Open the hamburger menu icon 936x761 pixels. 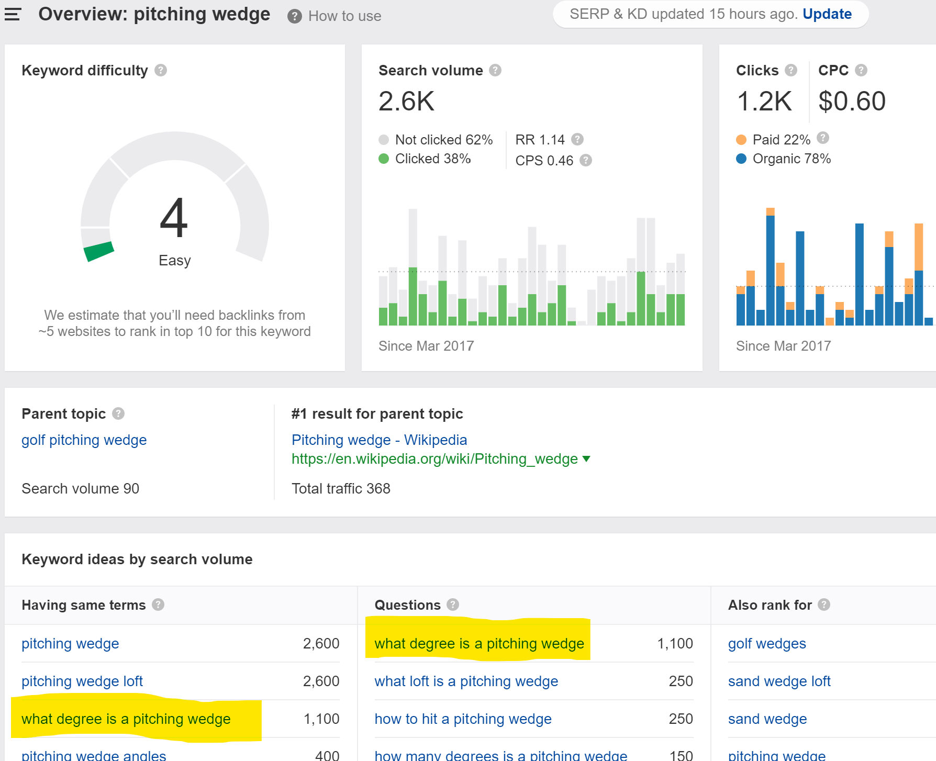pyautogui.click(x=13, y=15)
